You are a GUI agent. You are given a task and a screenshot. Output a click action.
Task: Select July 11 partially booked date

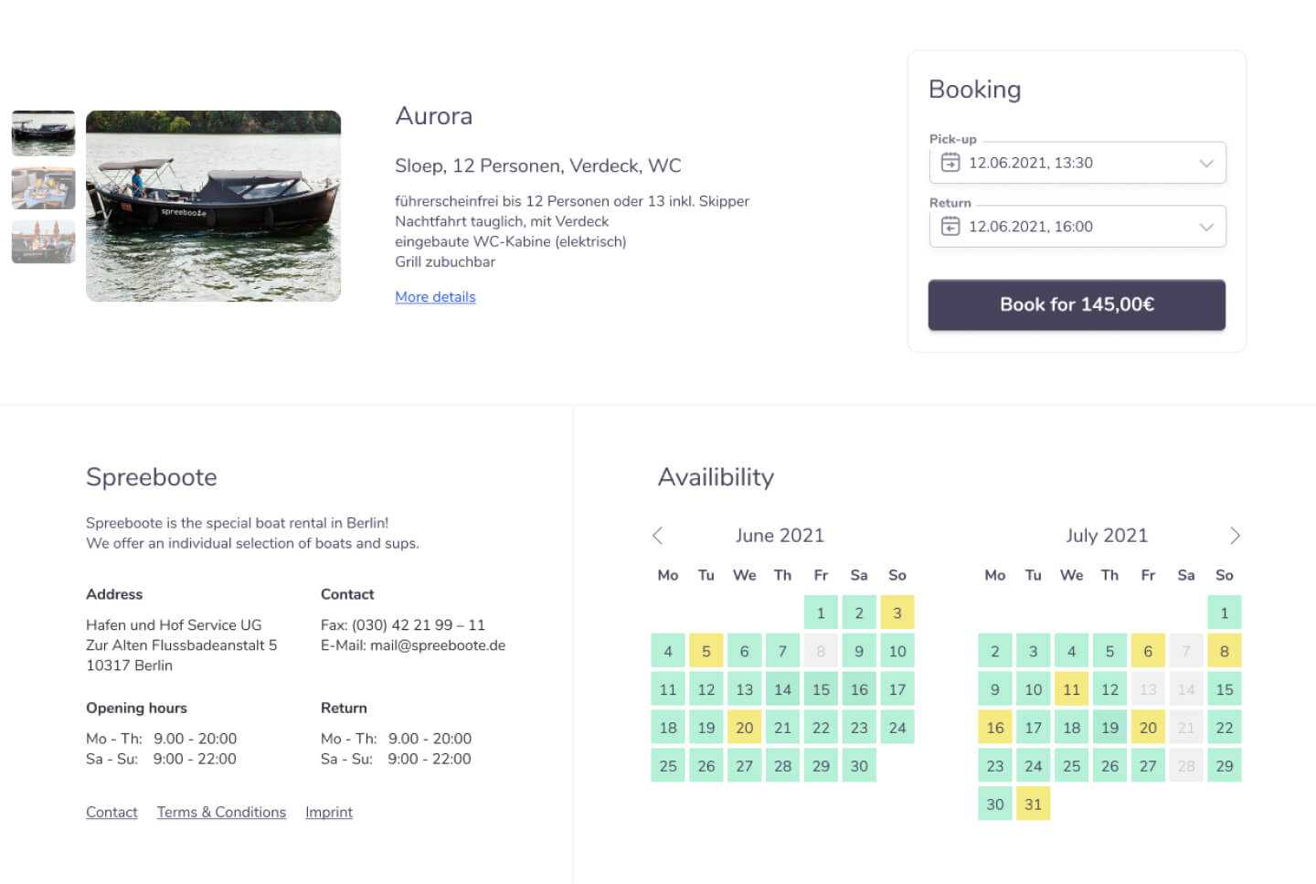(1071, 689)
